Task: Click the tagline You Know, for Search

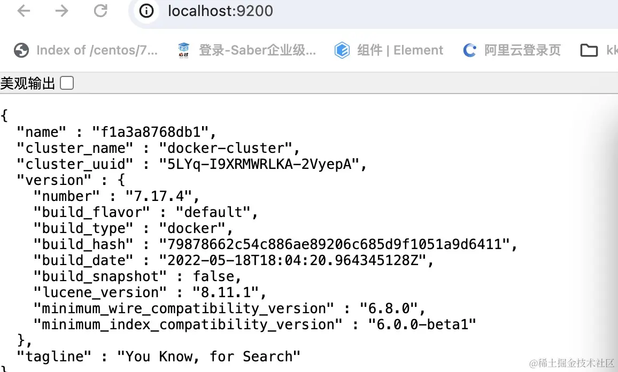Action: pyautogui.click(x=209, y=356)
